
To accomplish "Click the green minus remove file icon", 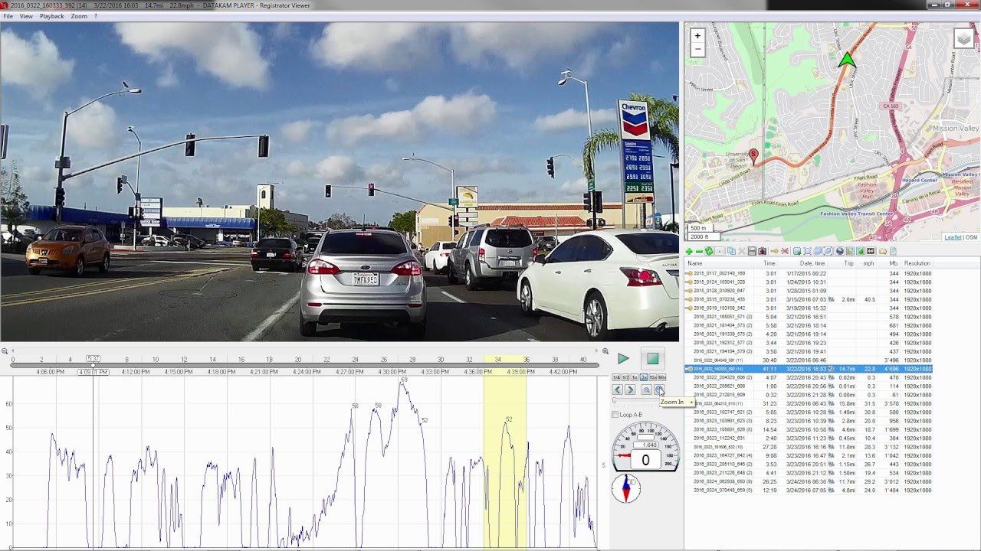I will [x=699, y=251].
